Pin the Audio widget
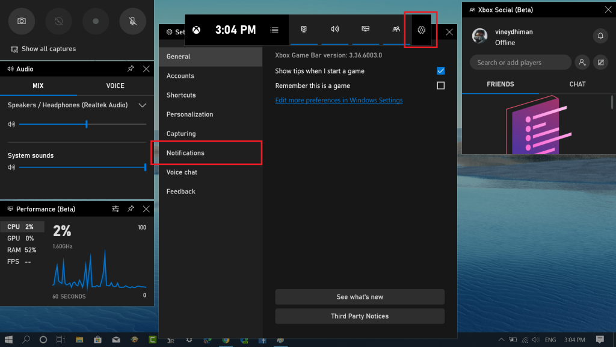 point(131,69)
